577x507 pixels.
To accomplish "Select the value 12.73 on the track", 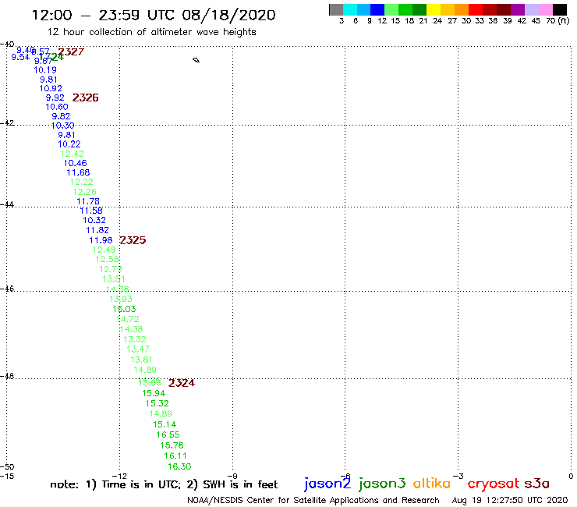I will pos(111,269).
